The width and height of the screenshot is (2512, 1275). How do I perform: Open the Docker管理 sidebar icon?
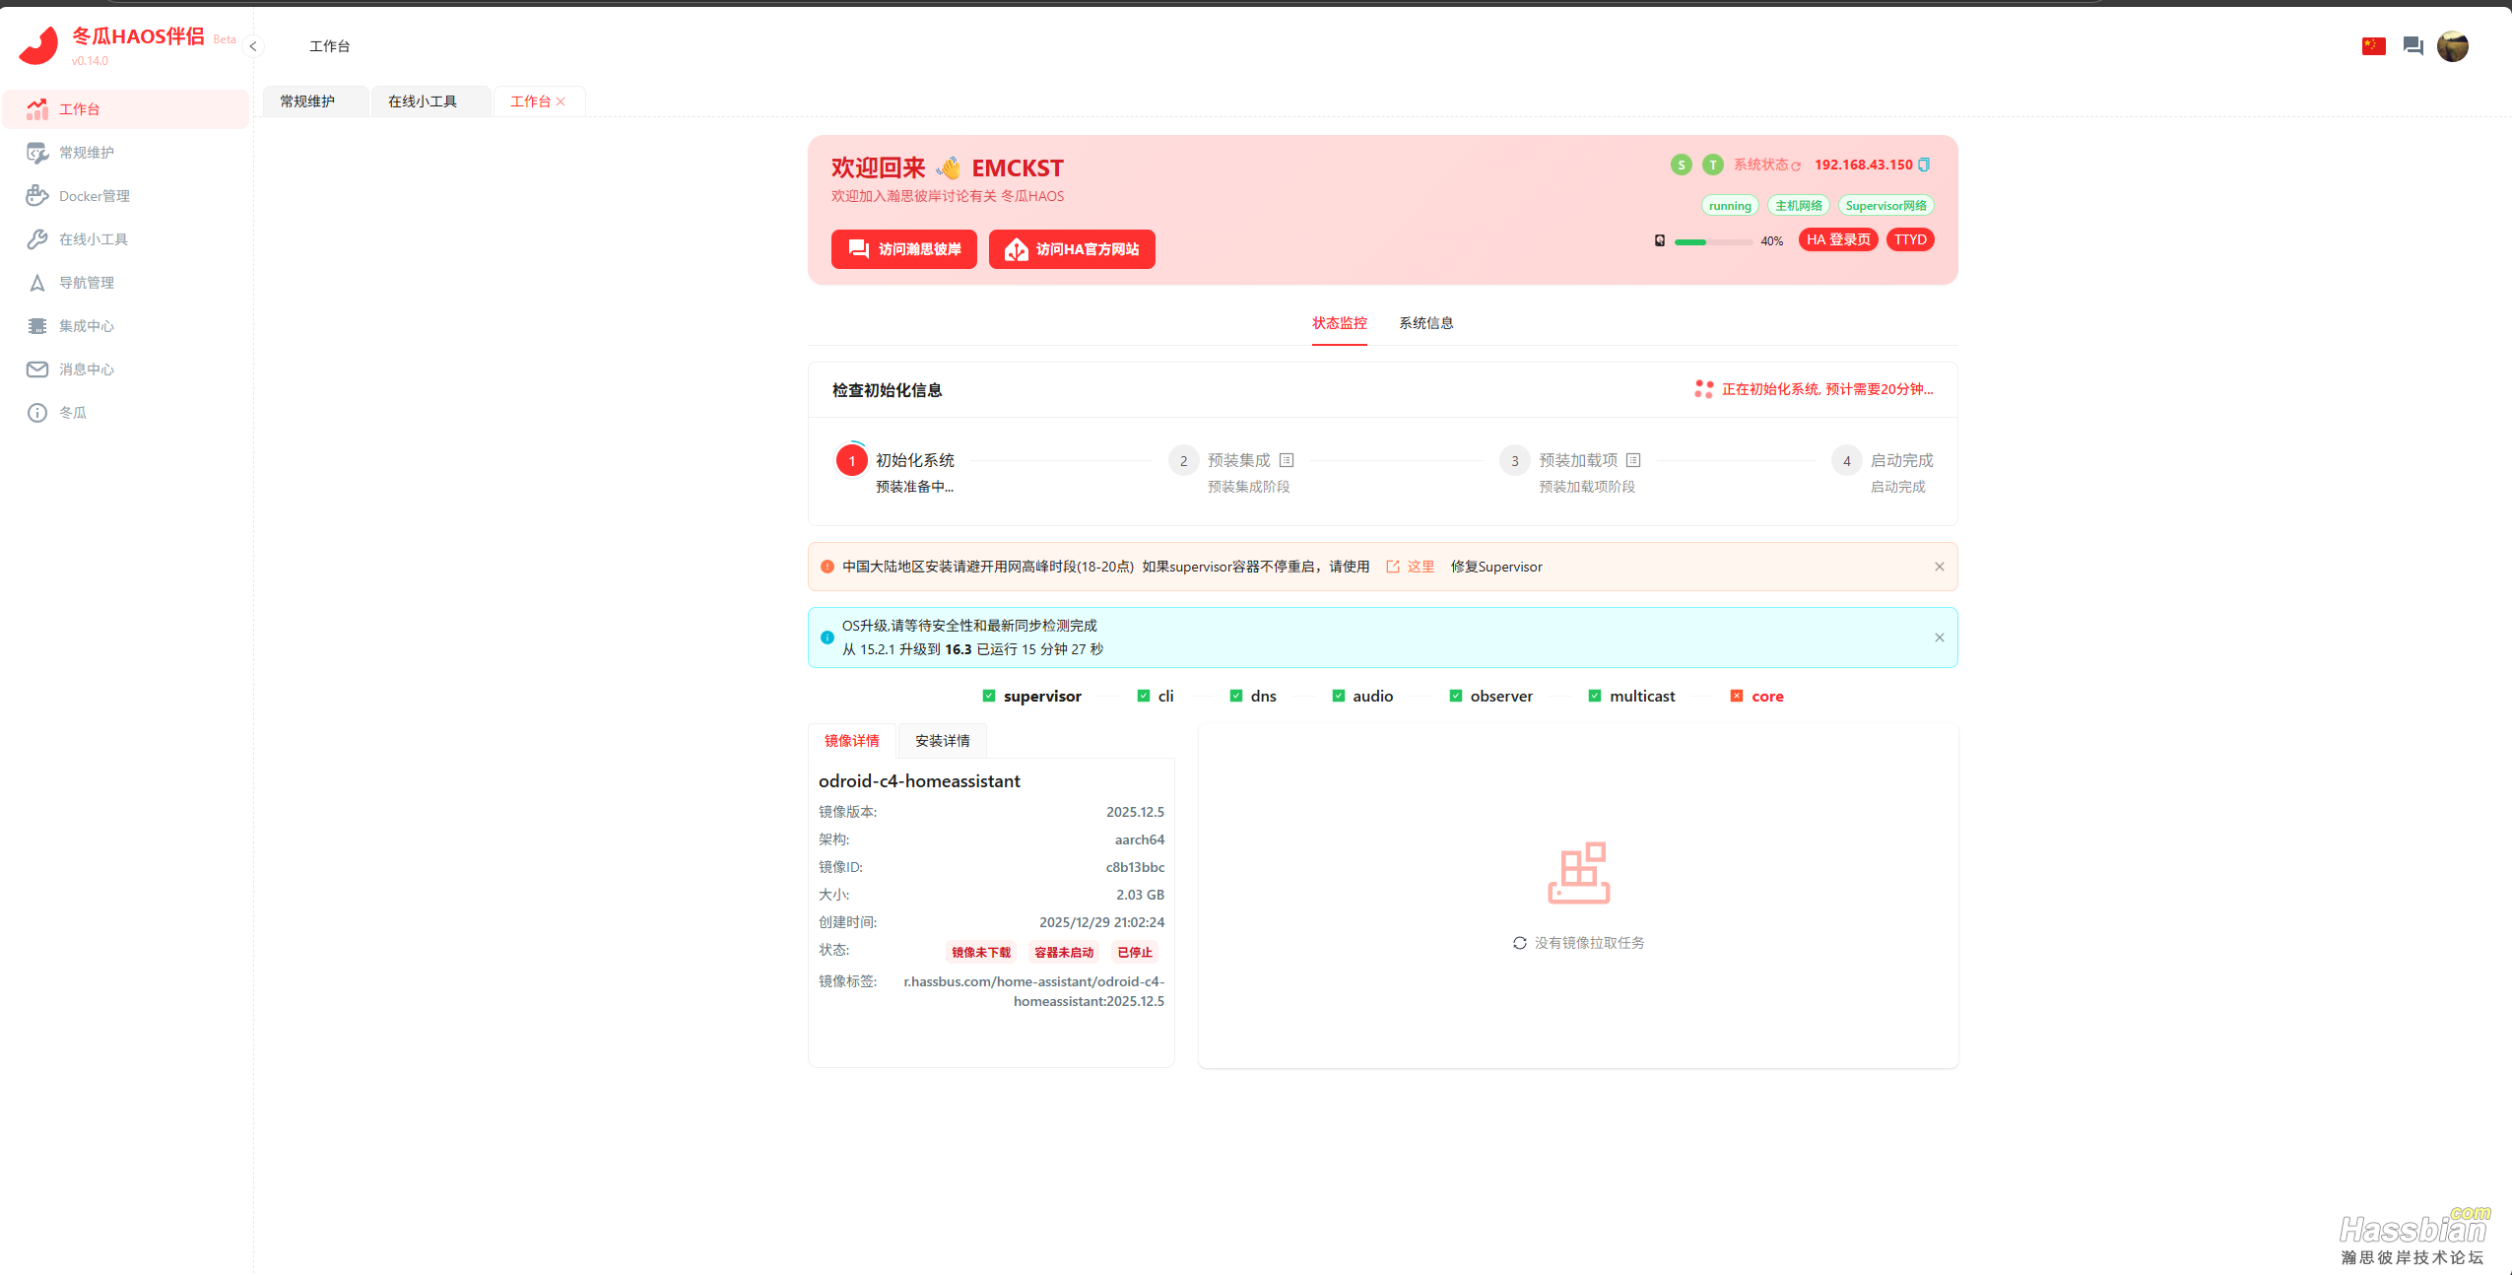pyautogui.click(x=37, y=196)
